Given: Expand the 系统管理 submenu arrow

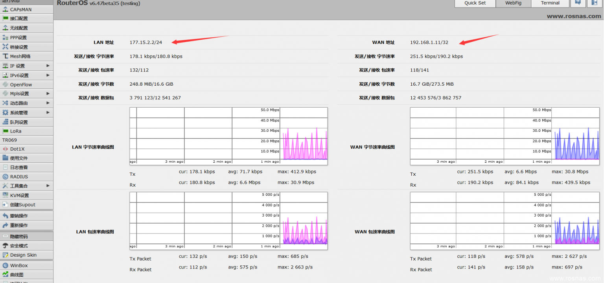Looking at the screenshot, I should pos(48,112).
